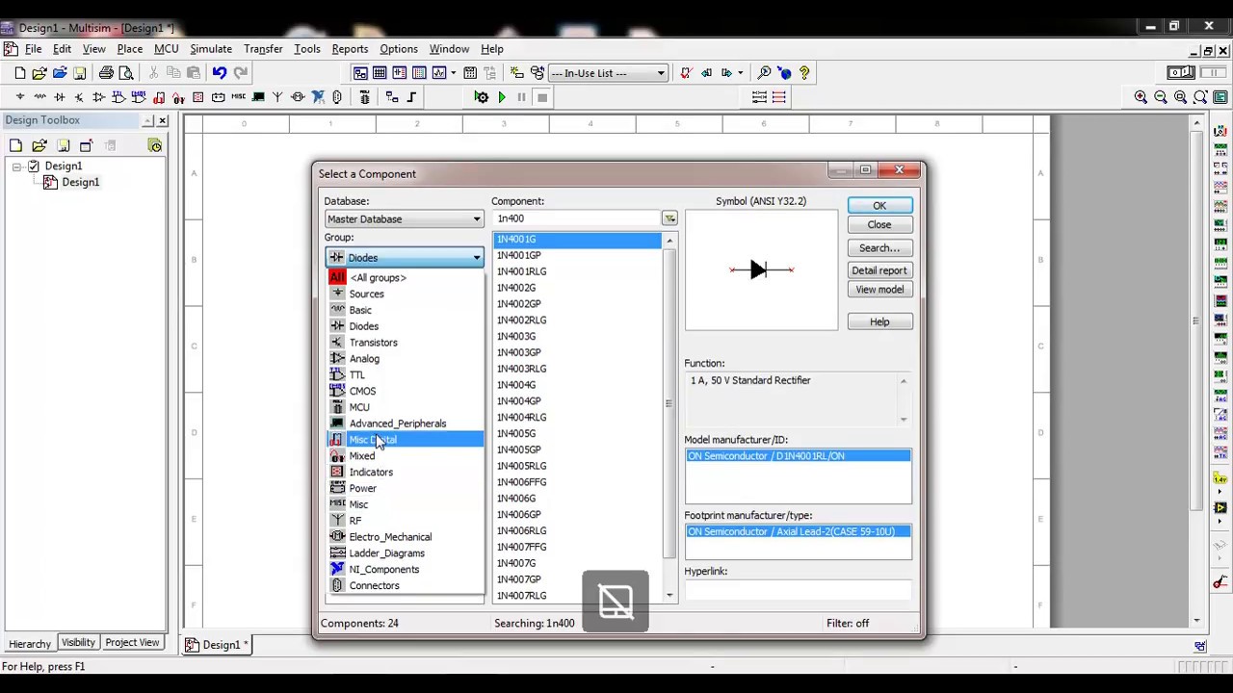Click the Place RF antenna icon
1233x693 pixels.
(277, 97)
